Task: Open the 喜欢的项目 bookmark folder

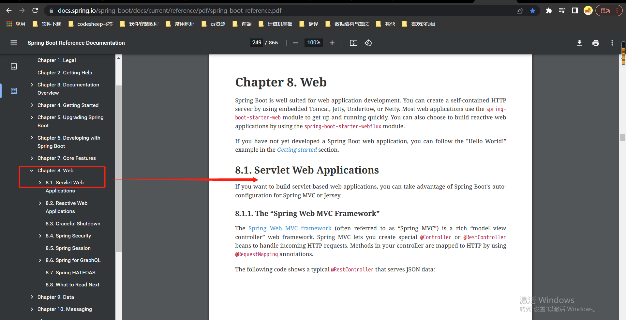Action: point(419,24)
